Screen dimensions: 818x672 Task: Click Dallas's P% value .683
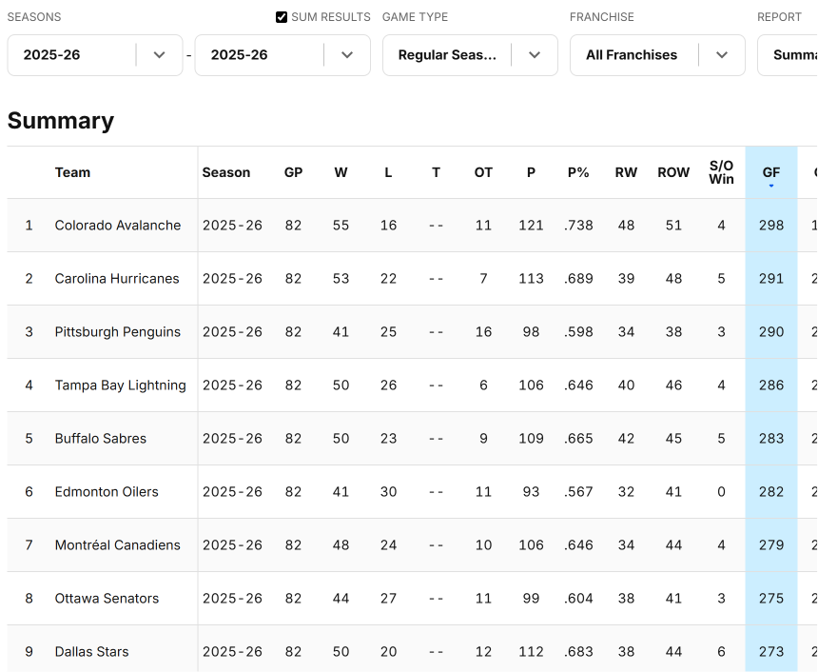tap(578, 651)
